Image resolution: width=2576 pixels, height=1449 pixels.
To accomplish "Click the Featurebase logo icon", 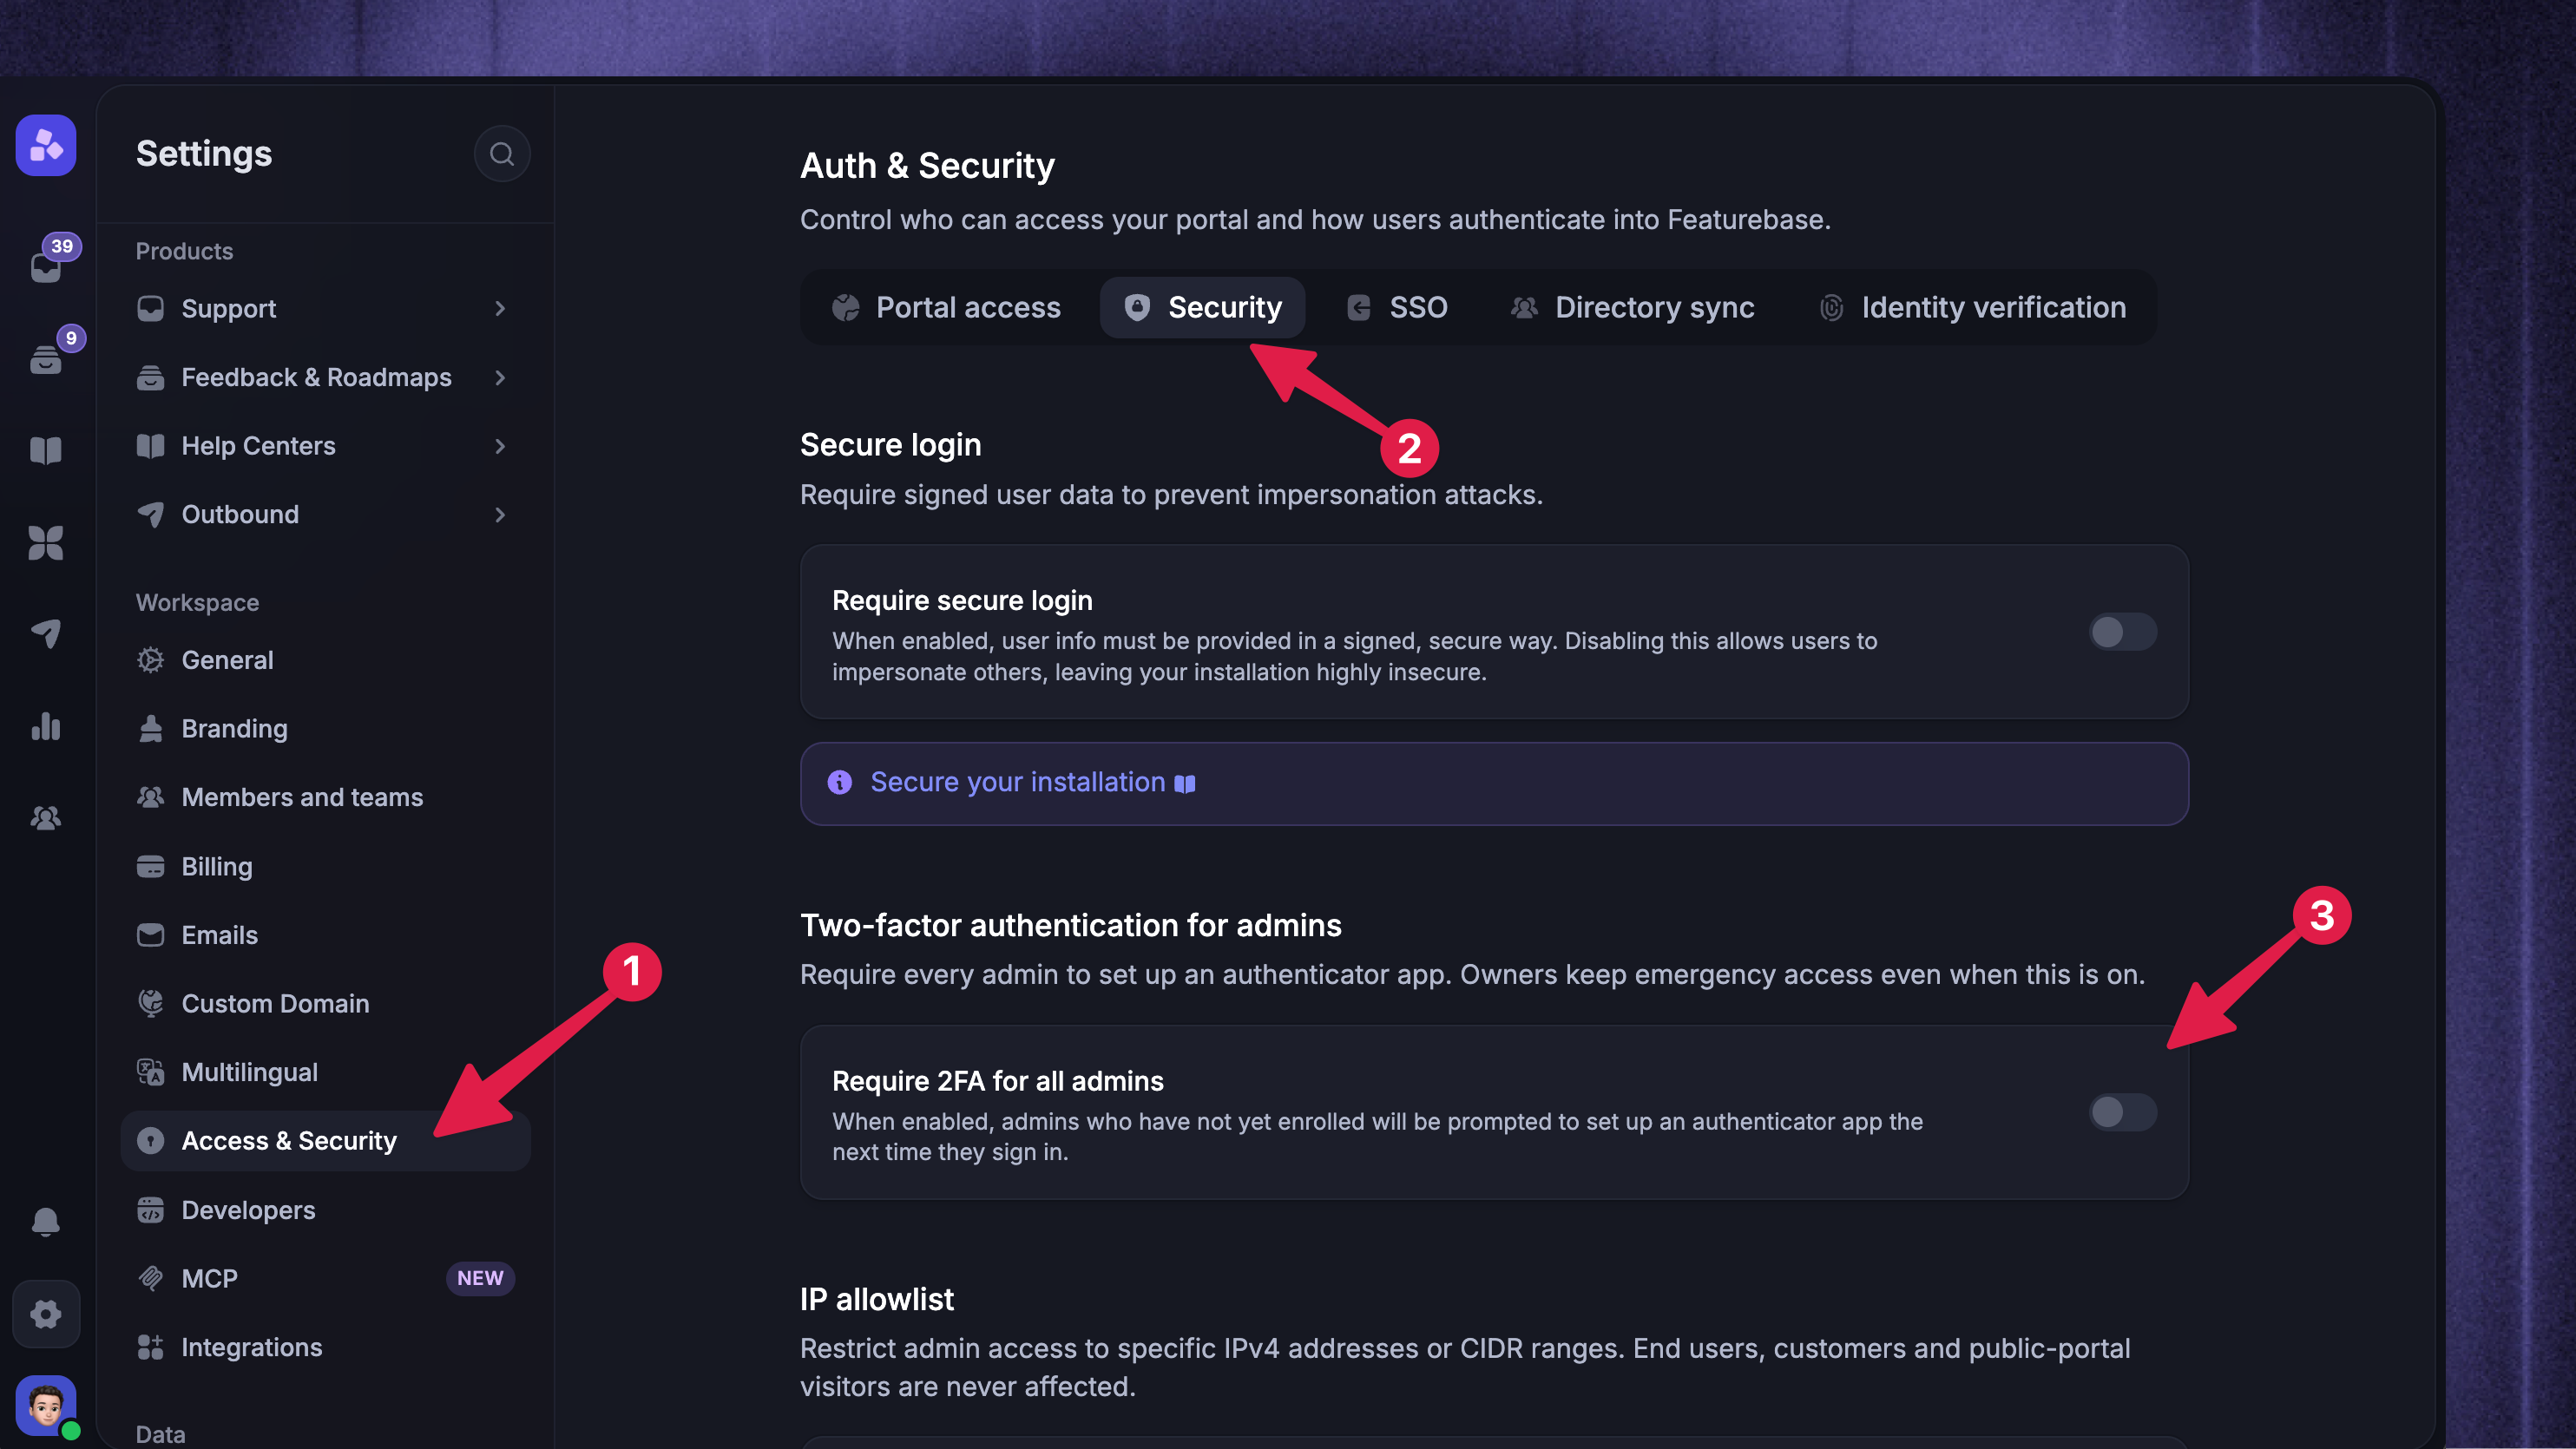I will pos(46,145).
